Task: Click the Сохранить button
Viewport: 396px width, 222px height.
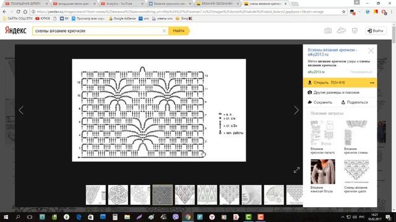Action: click(320, 102)
